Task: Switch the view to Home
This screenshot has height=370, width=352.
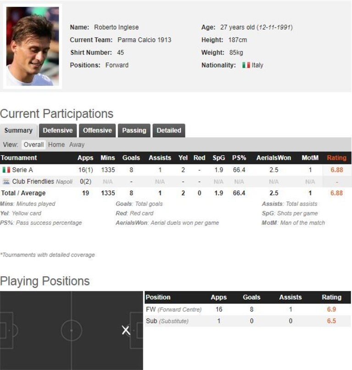Action: pyautogui.click(x=56, y=145)
